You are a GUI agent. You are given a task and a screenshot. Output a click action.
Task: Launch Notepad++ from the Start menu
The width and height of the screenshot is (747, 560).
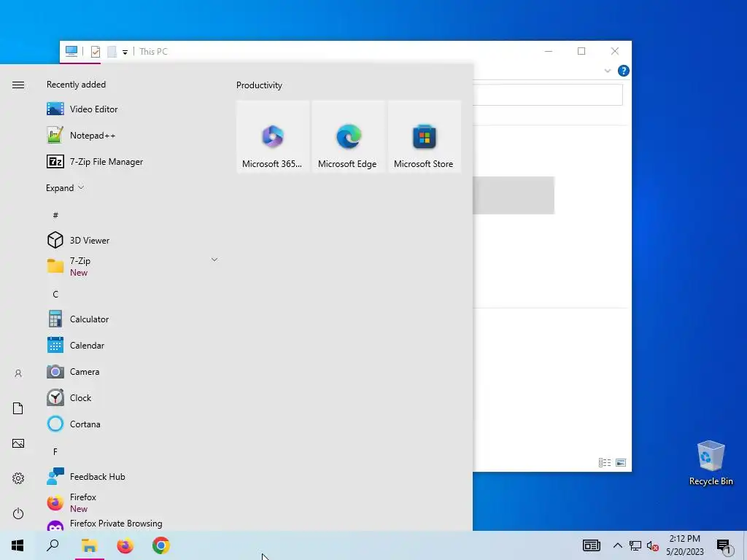click(133, 135)
